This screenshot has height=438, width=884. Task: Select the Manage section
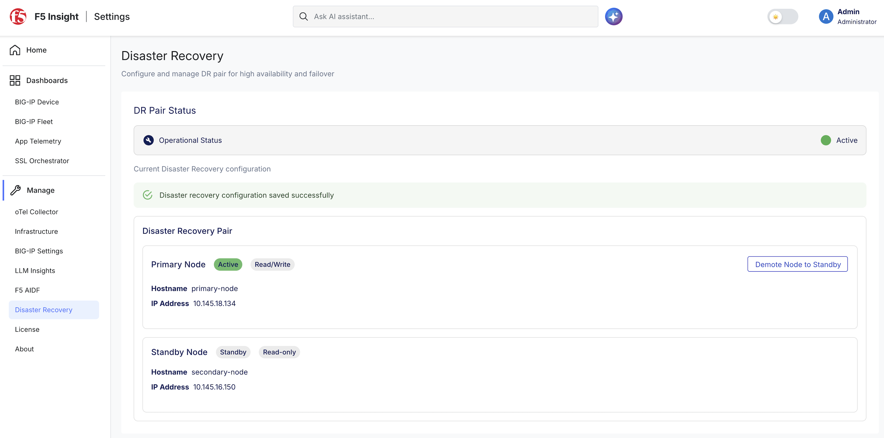(41, 190)
